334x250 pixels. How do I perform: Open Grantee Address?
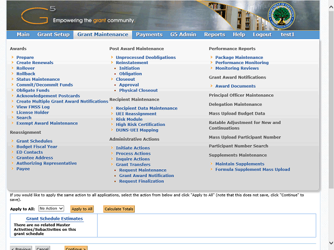pos(35,158)
